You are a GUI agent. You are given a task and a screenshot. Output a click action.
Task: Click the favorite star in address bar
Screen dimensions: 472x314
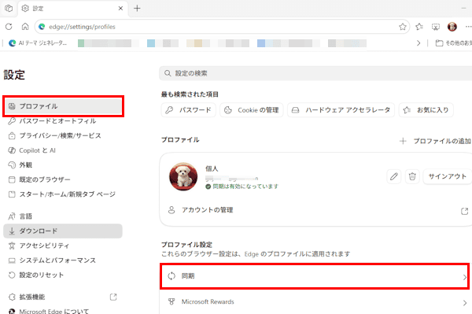(x=403, y=27)
